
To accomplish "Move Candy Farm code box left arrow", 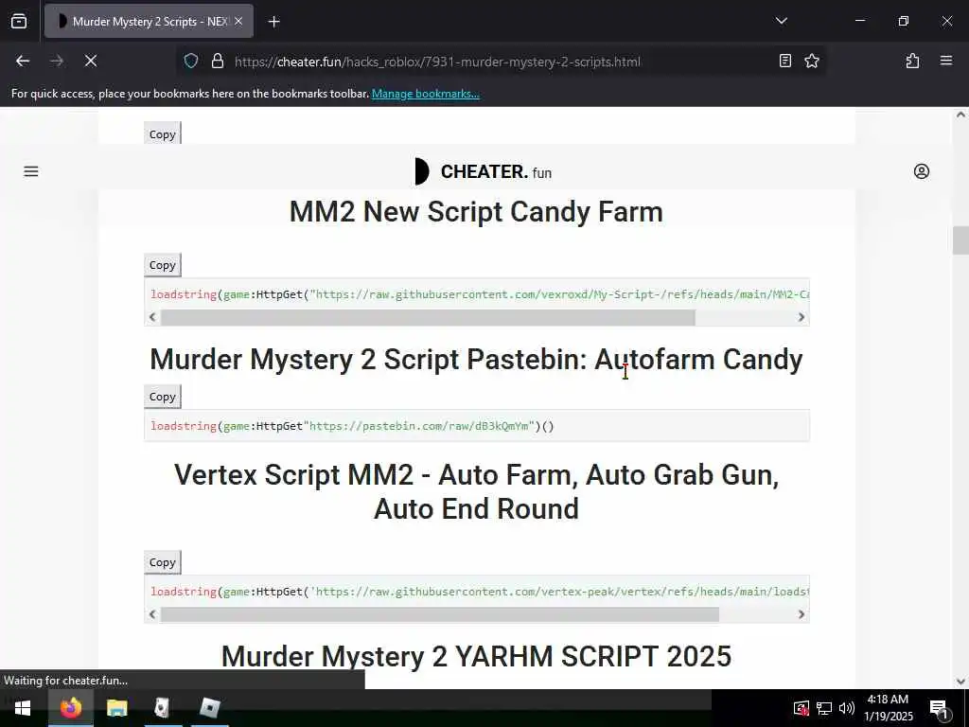I will 152,317.
